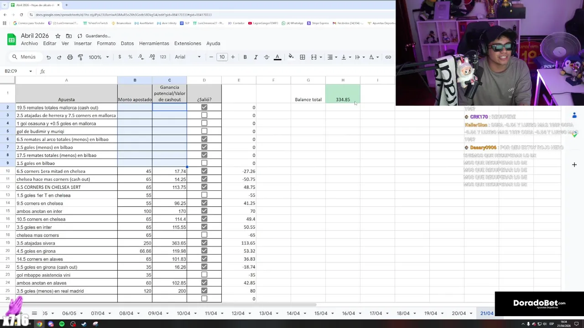Open the borders tool
Screen dimensions: 584x328
click(302, 57)
